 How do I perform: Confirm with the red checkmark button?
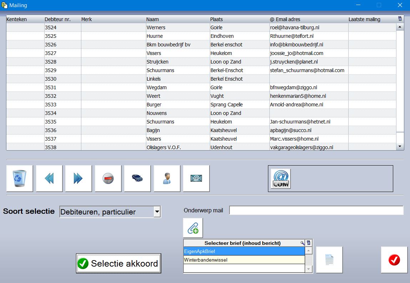click(x=394, y=260)
